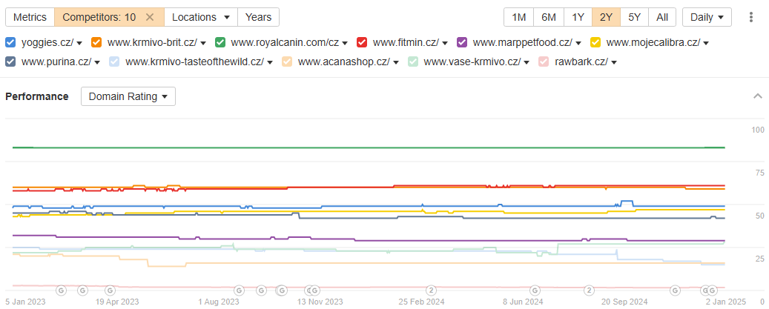This screenshot has width=769, height=309.
Task: Open the Locations dropdown
Action: coord(200,17)
